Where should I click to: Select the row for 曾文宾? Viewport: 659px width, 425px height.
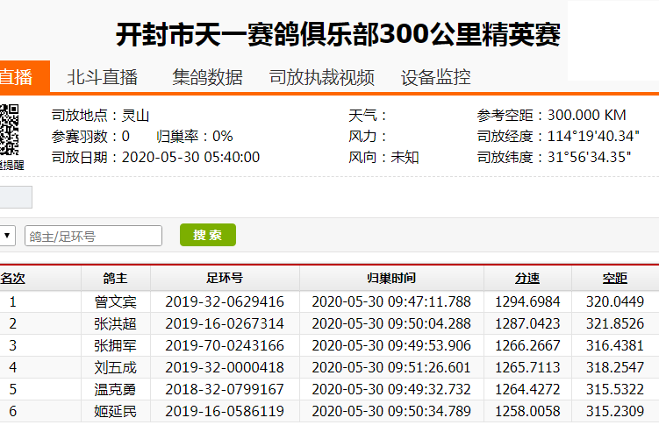click(115, 302)
